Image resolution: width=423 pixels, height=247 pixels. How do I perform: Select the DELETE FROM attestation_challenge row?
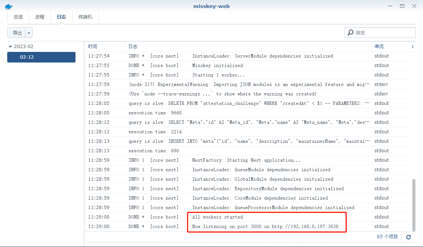tap(248, 103)
